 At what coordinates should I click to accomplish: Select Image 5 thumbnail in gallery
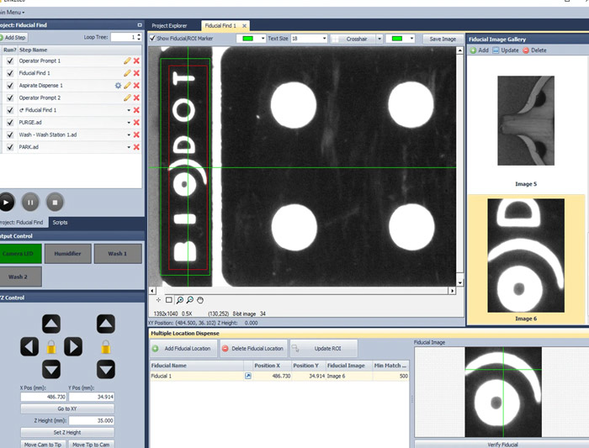526,121
